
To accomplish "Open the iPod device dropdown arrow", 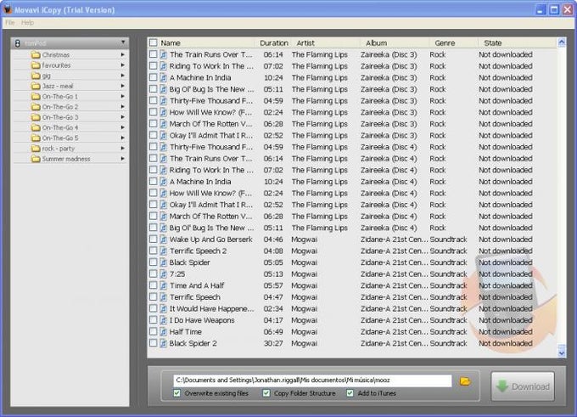I will [x=123, y=42].
